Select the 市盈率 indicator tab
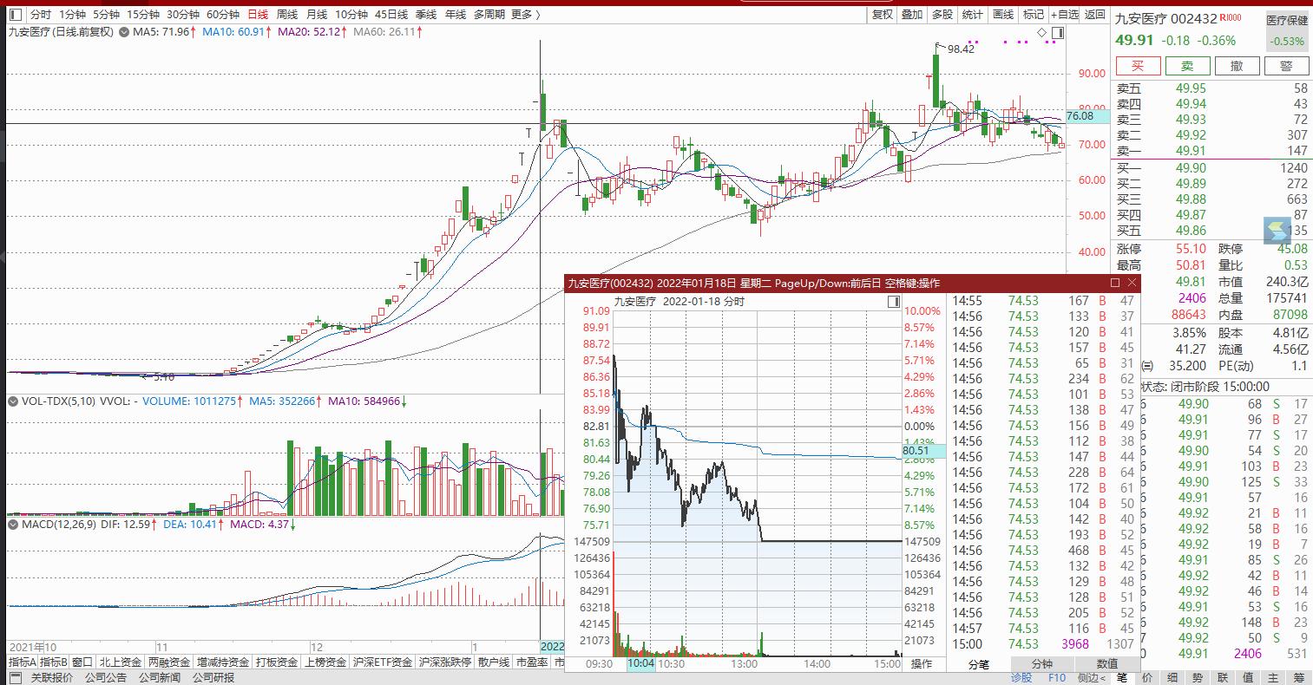1313x685 pixels. (x=532, y=662)
